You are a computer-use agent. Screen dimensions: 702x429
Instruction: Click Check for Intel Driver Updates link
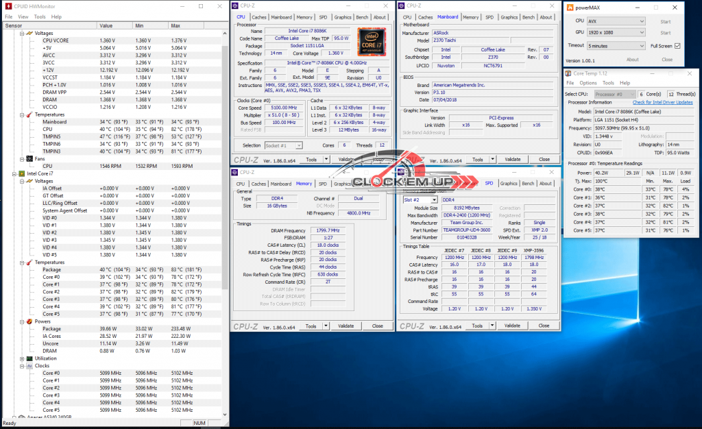[662, 102]
